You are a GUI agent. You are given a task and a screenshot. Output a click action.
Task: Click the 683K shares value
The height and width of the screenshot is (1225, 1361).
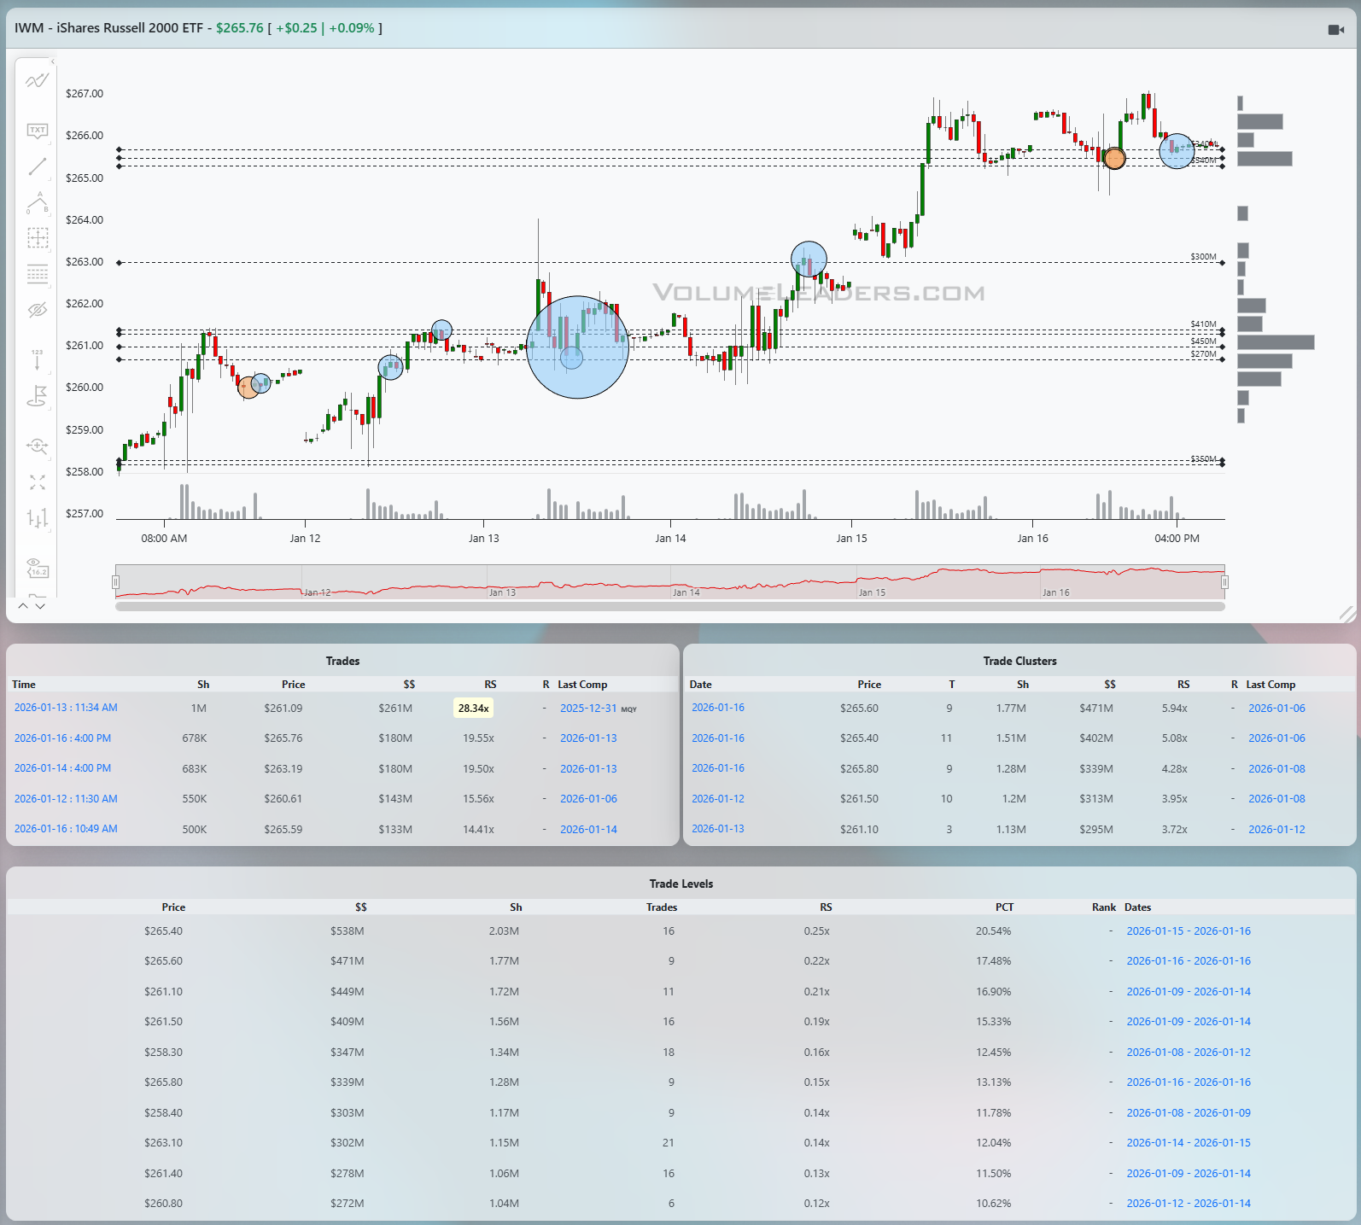coord(195,769)
